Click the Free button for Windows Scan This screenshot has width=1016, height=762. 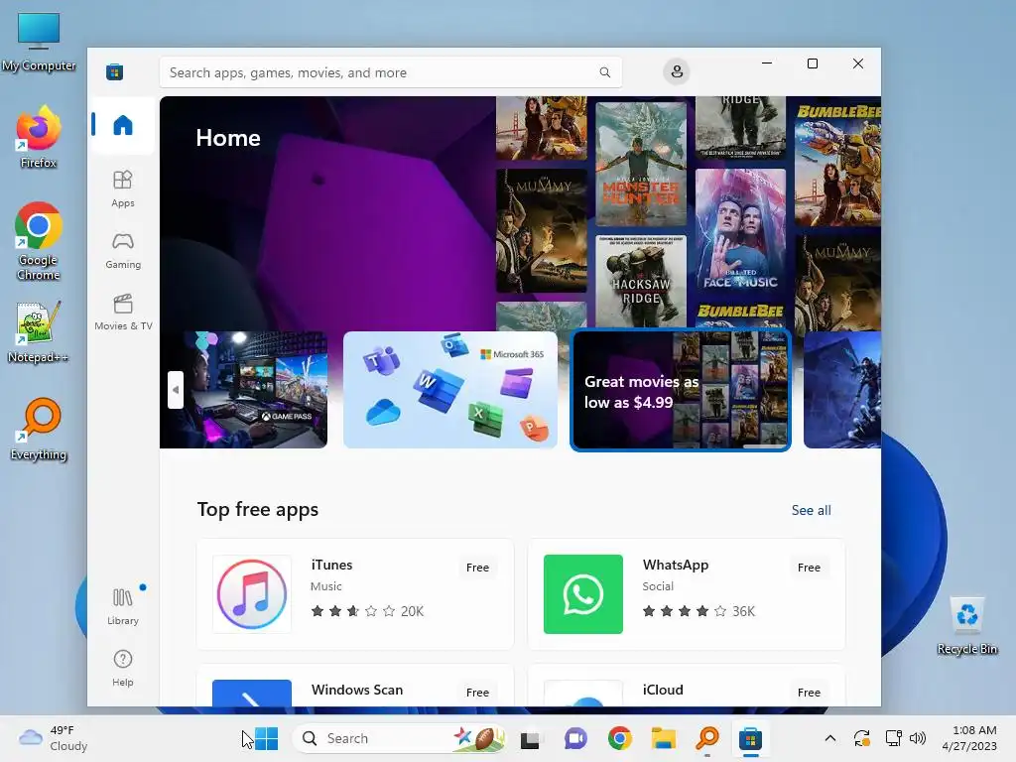click(x=477, y=693)
